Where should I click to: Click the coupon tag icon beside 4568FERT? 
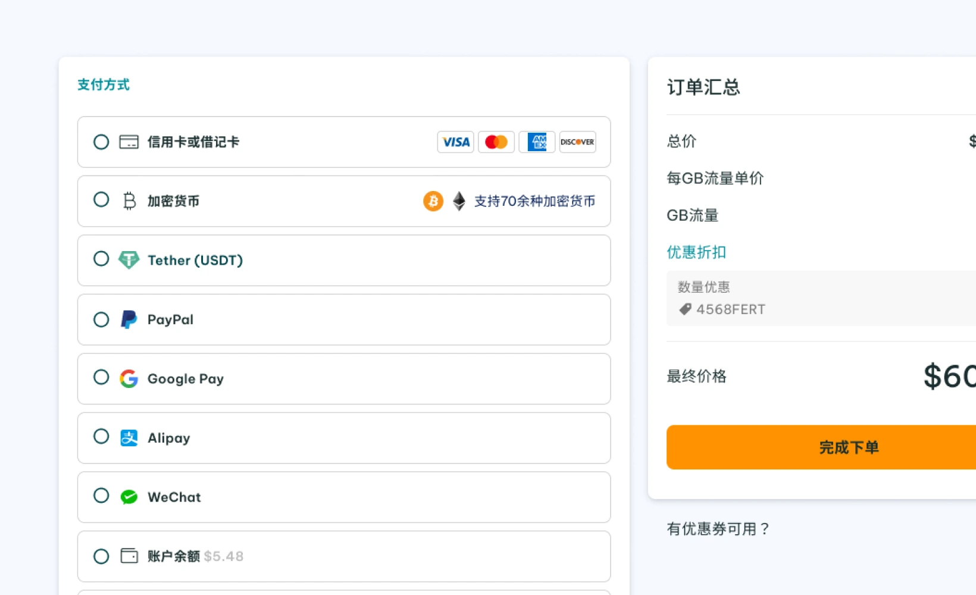(686, 309)
